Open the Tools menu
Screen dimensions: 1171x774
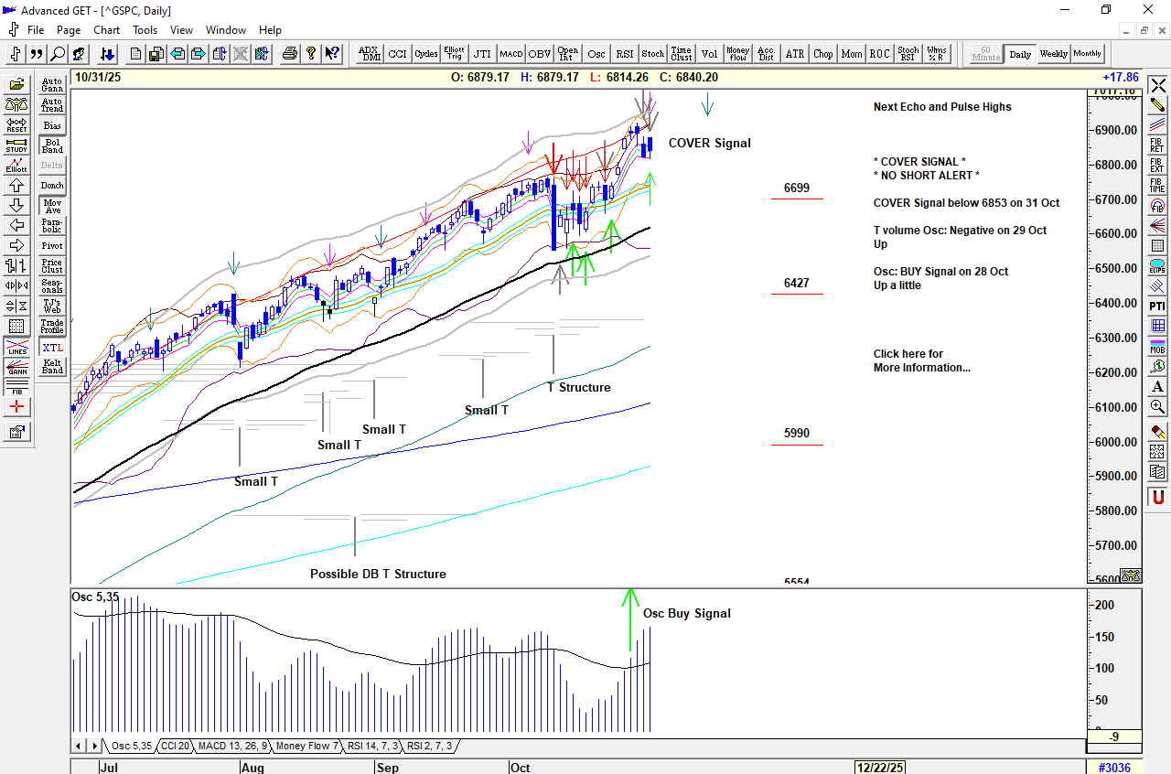coord(145,30)
